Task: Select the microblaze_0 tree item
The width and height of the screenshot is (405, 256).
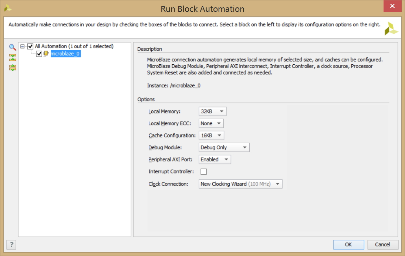Action: point(65,54)
